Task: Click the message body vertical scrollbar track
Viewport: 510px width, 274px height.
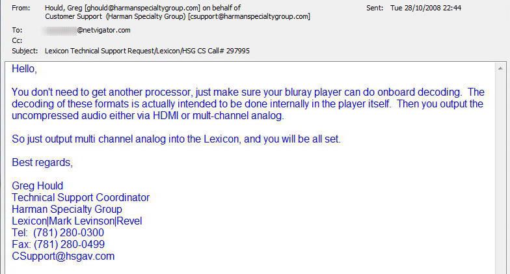Action: tap(500, 174)
